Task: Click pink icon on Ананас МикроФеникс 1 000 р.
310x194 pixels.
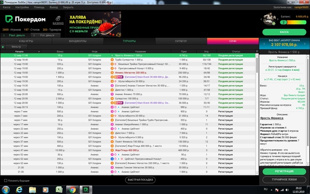Action: [x=112, y=124]
